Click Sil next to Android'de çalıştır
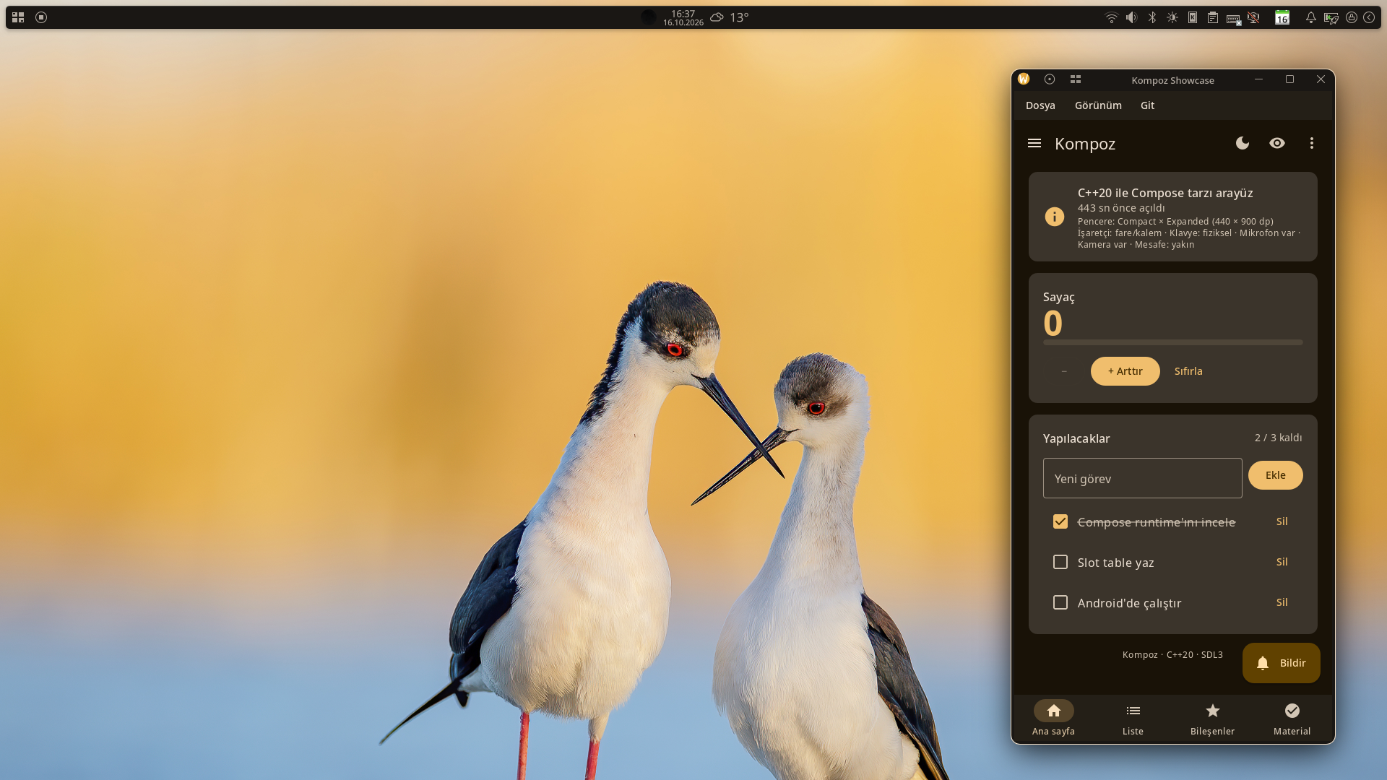Viewport: 1387px width, 780px height. 1282,602
